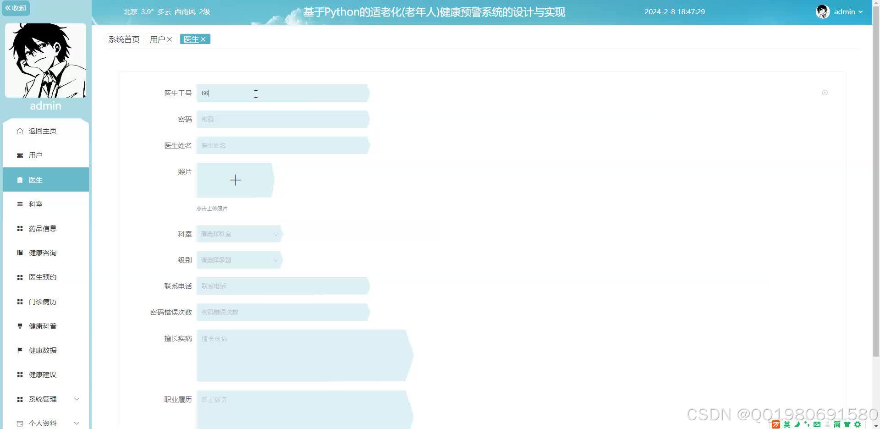This screenshot has width=880, height=429.
Task: Open 科室 via its sidebar icon
Action: 20,204
